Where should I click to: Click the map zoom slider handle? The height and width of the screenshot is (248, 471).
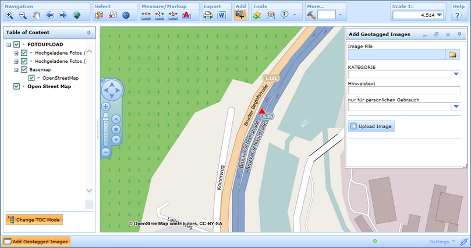(105, 118)
